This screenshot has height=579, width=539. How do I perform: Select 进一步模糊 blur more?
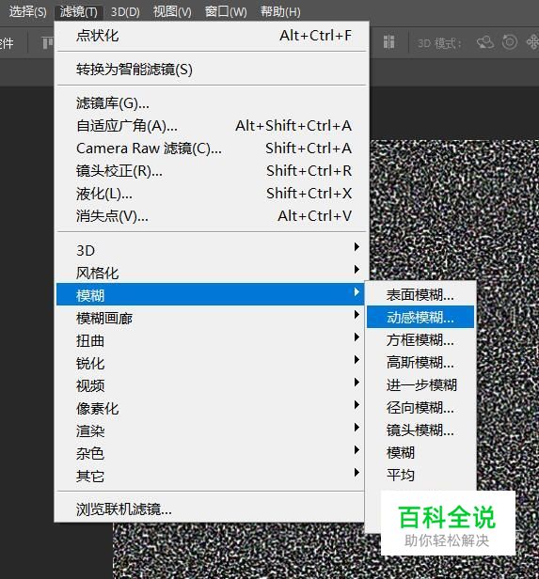(x=420, y=384)
